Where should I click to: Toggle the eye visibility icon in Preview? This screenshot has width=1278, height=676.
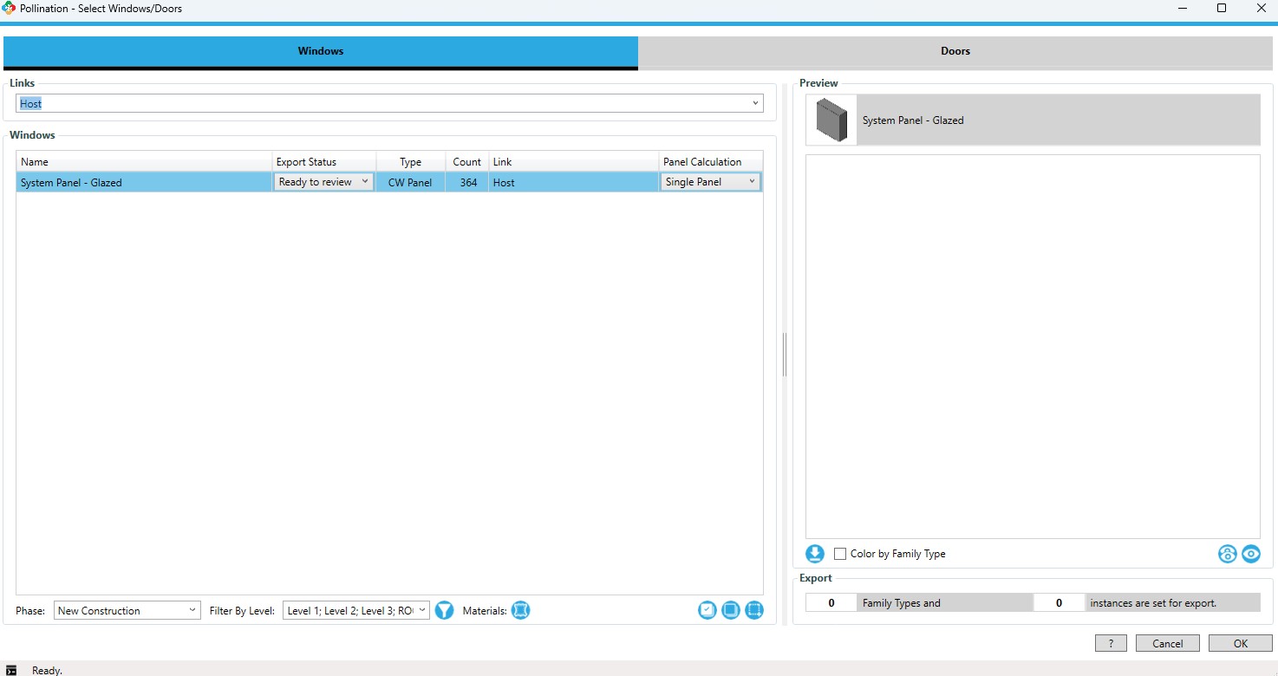(x=1250, y=554)
